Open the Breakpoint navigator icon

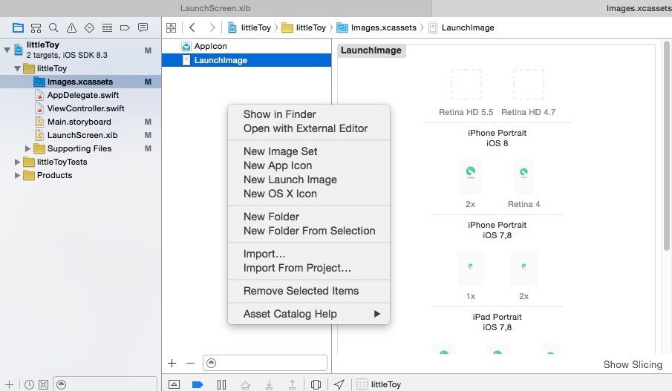point(125,28)
